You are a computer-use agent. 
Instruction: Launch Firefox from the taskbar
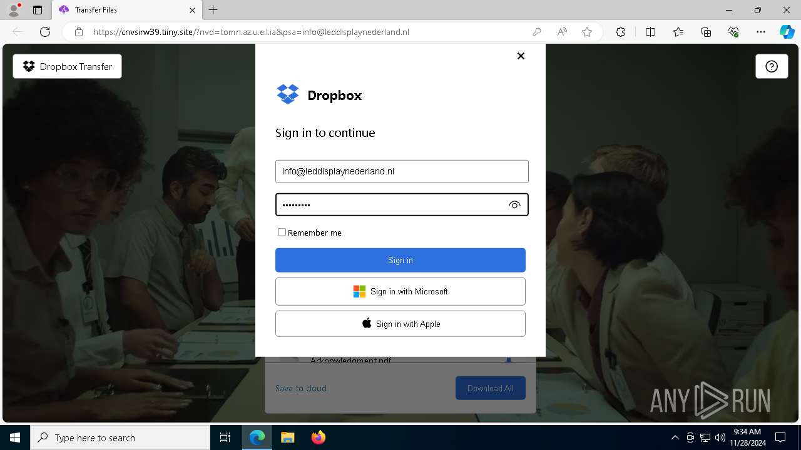[x=318, y=437]
